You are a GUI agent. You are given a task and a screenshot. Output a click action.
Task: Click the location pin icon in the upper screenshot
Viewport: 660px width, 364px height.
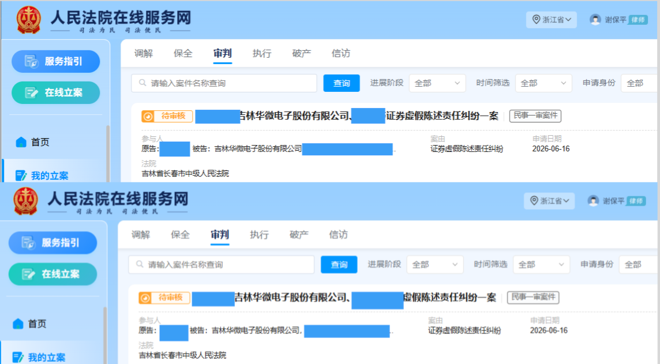click(537, 20)
